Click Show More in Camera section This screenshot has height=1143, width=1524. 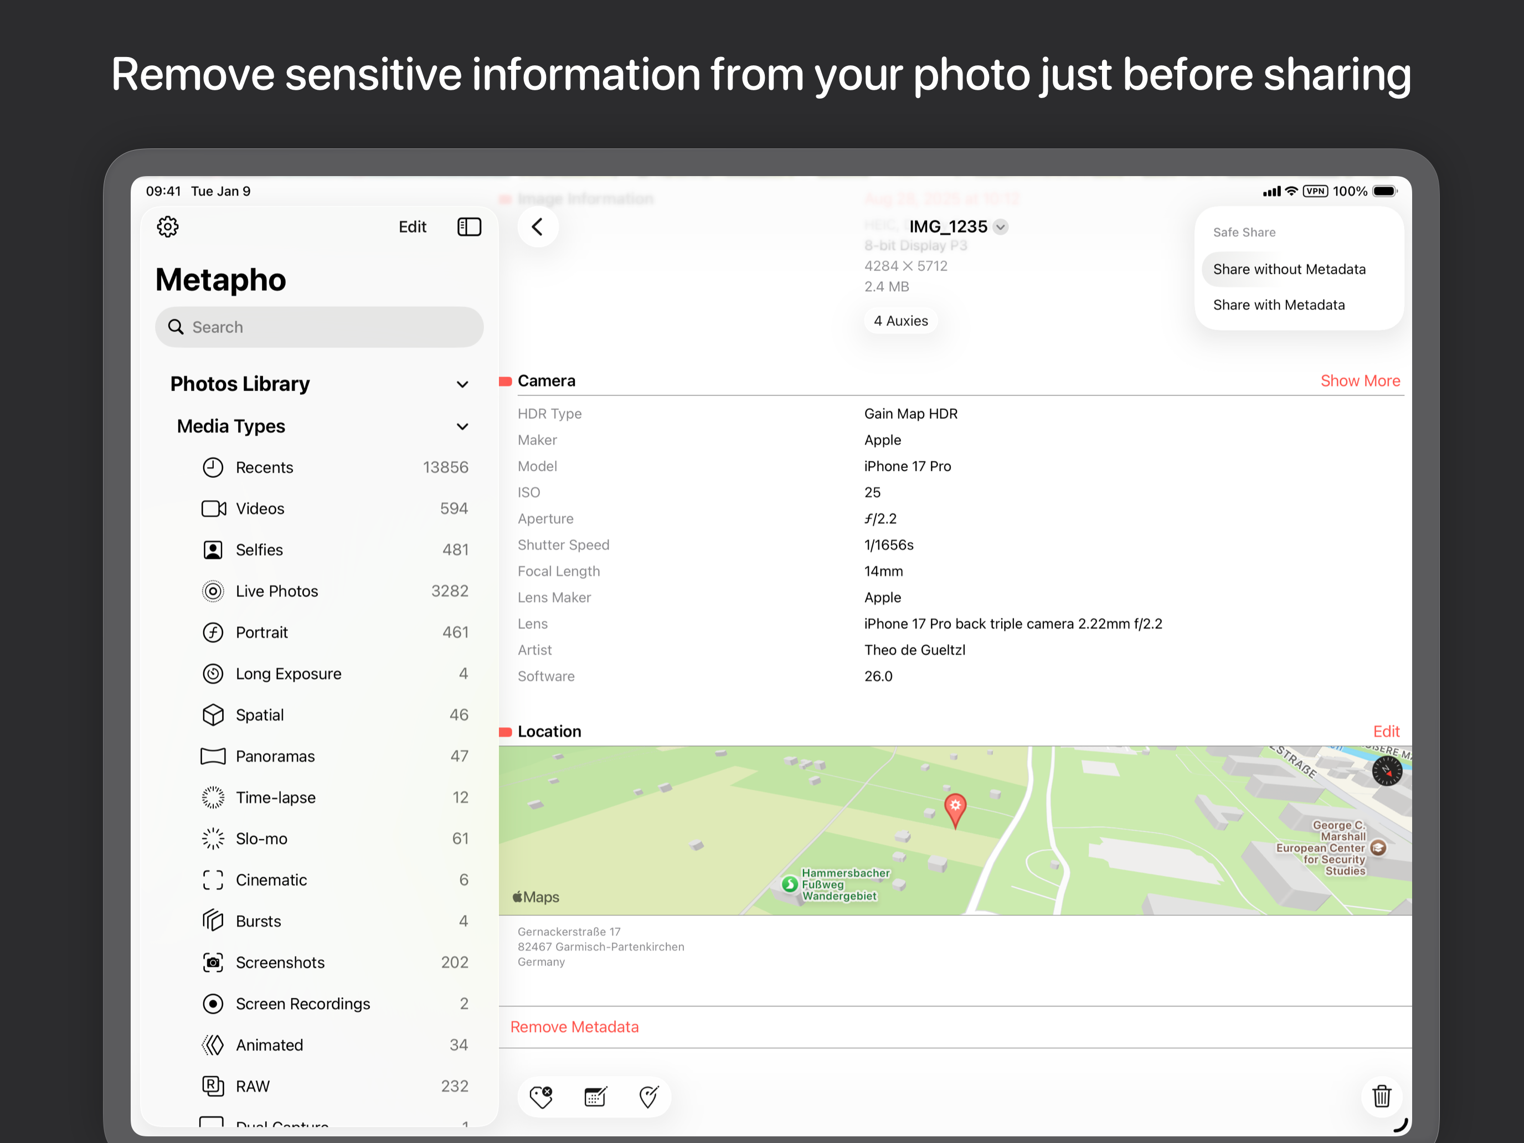click(x=1360, y=381)
